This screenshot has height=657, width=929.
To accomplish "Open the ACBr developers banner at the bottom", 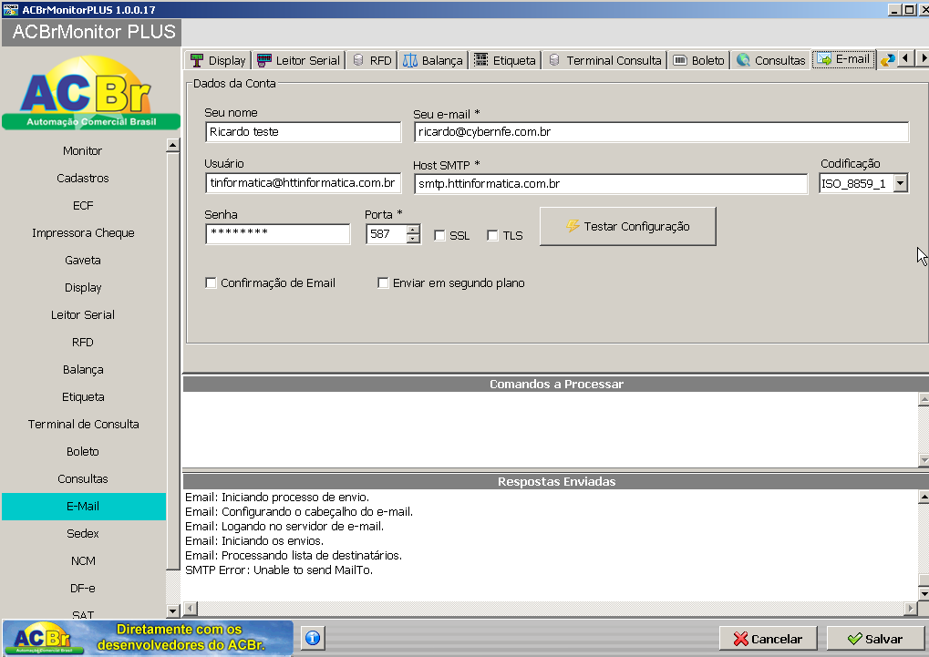I will (x=148, y=638).
